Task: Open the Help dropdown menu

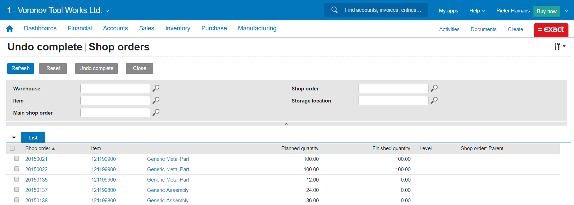Action: pos(477,11)
